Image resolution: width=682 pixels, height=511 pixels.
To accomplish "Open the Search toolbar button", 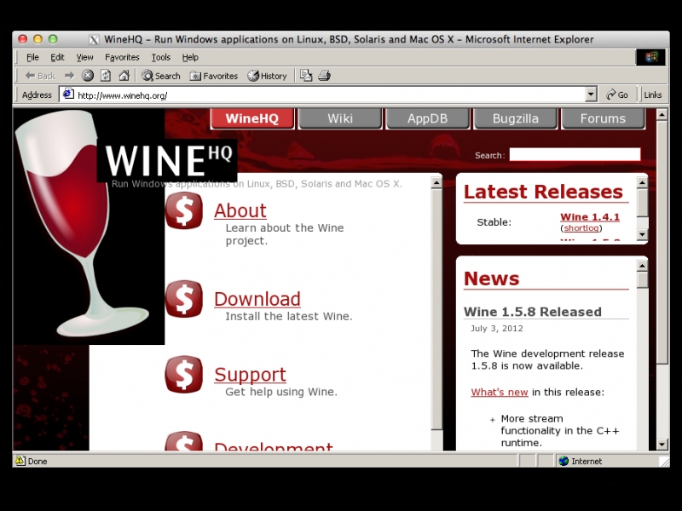I will pyautogui.click(x=161, y=76).
